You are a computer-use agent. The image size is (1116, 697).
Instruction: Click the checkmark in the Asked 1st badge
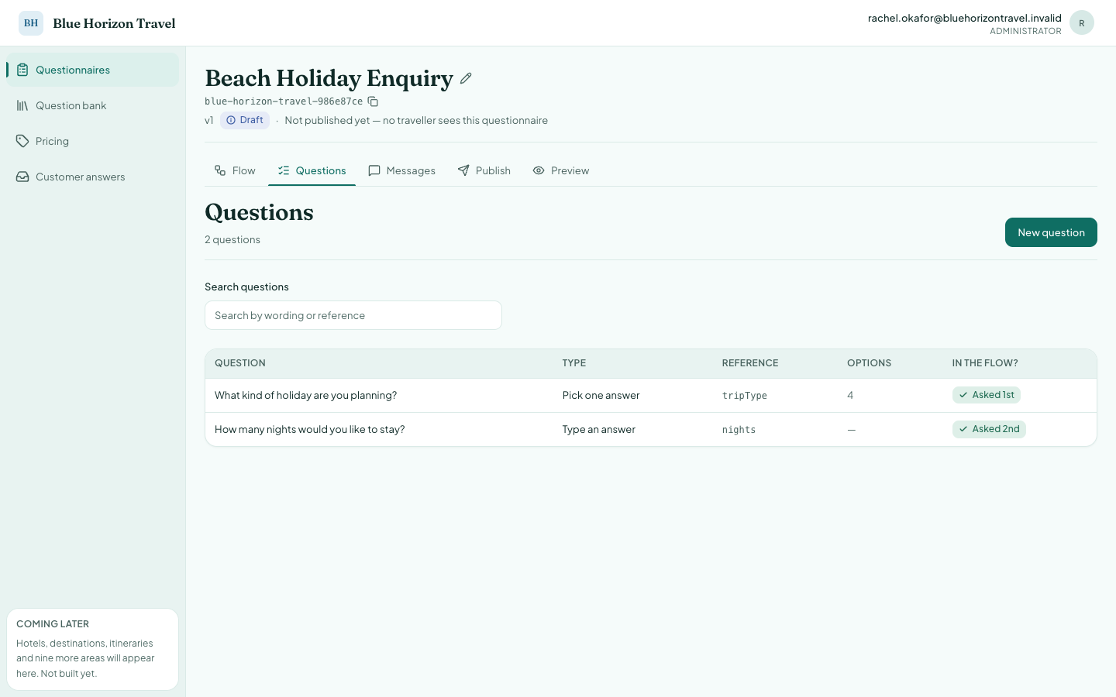click(x=963, y=395)
